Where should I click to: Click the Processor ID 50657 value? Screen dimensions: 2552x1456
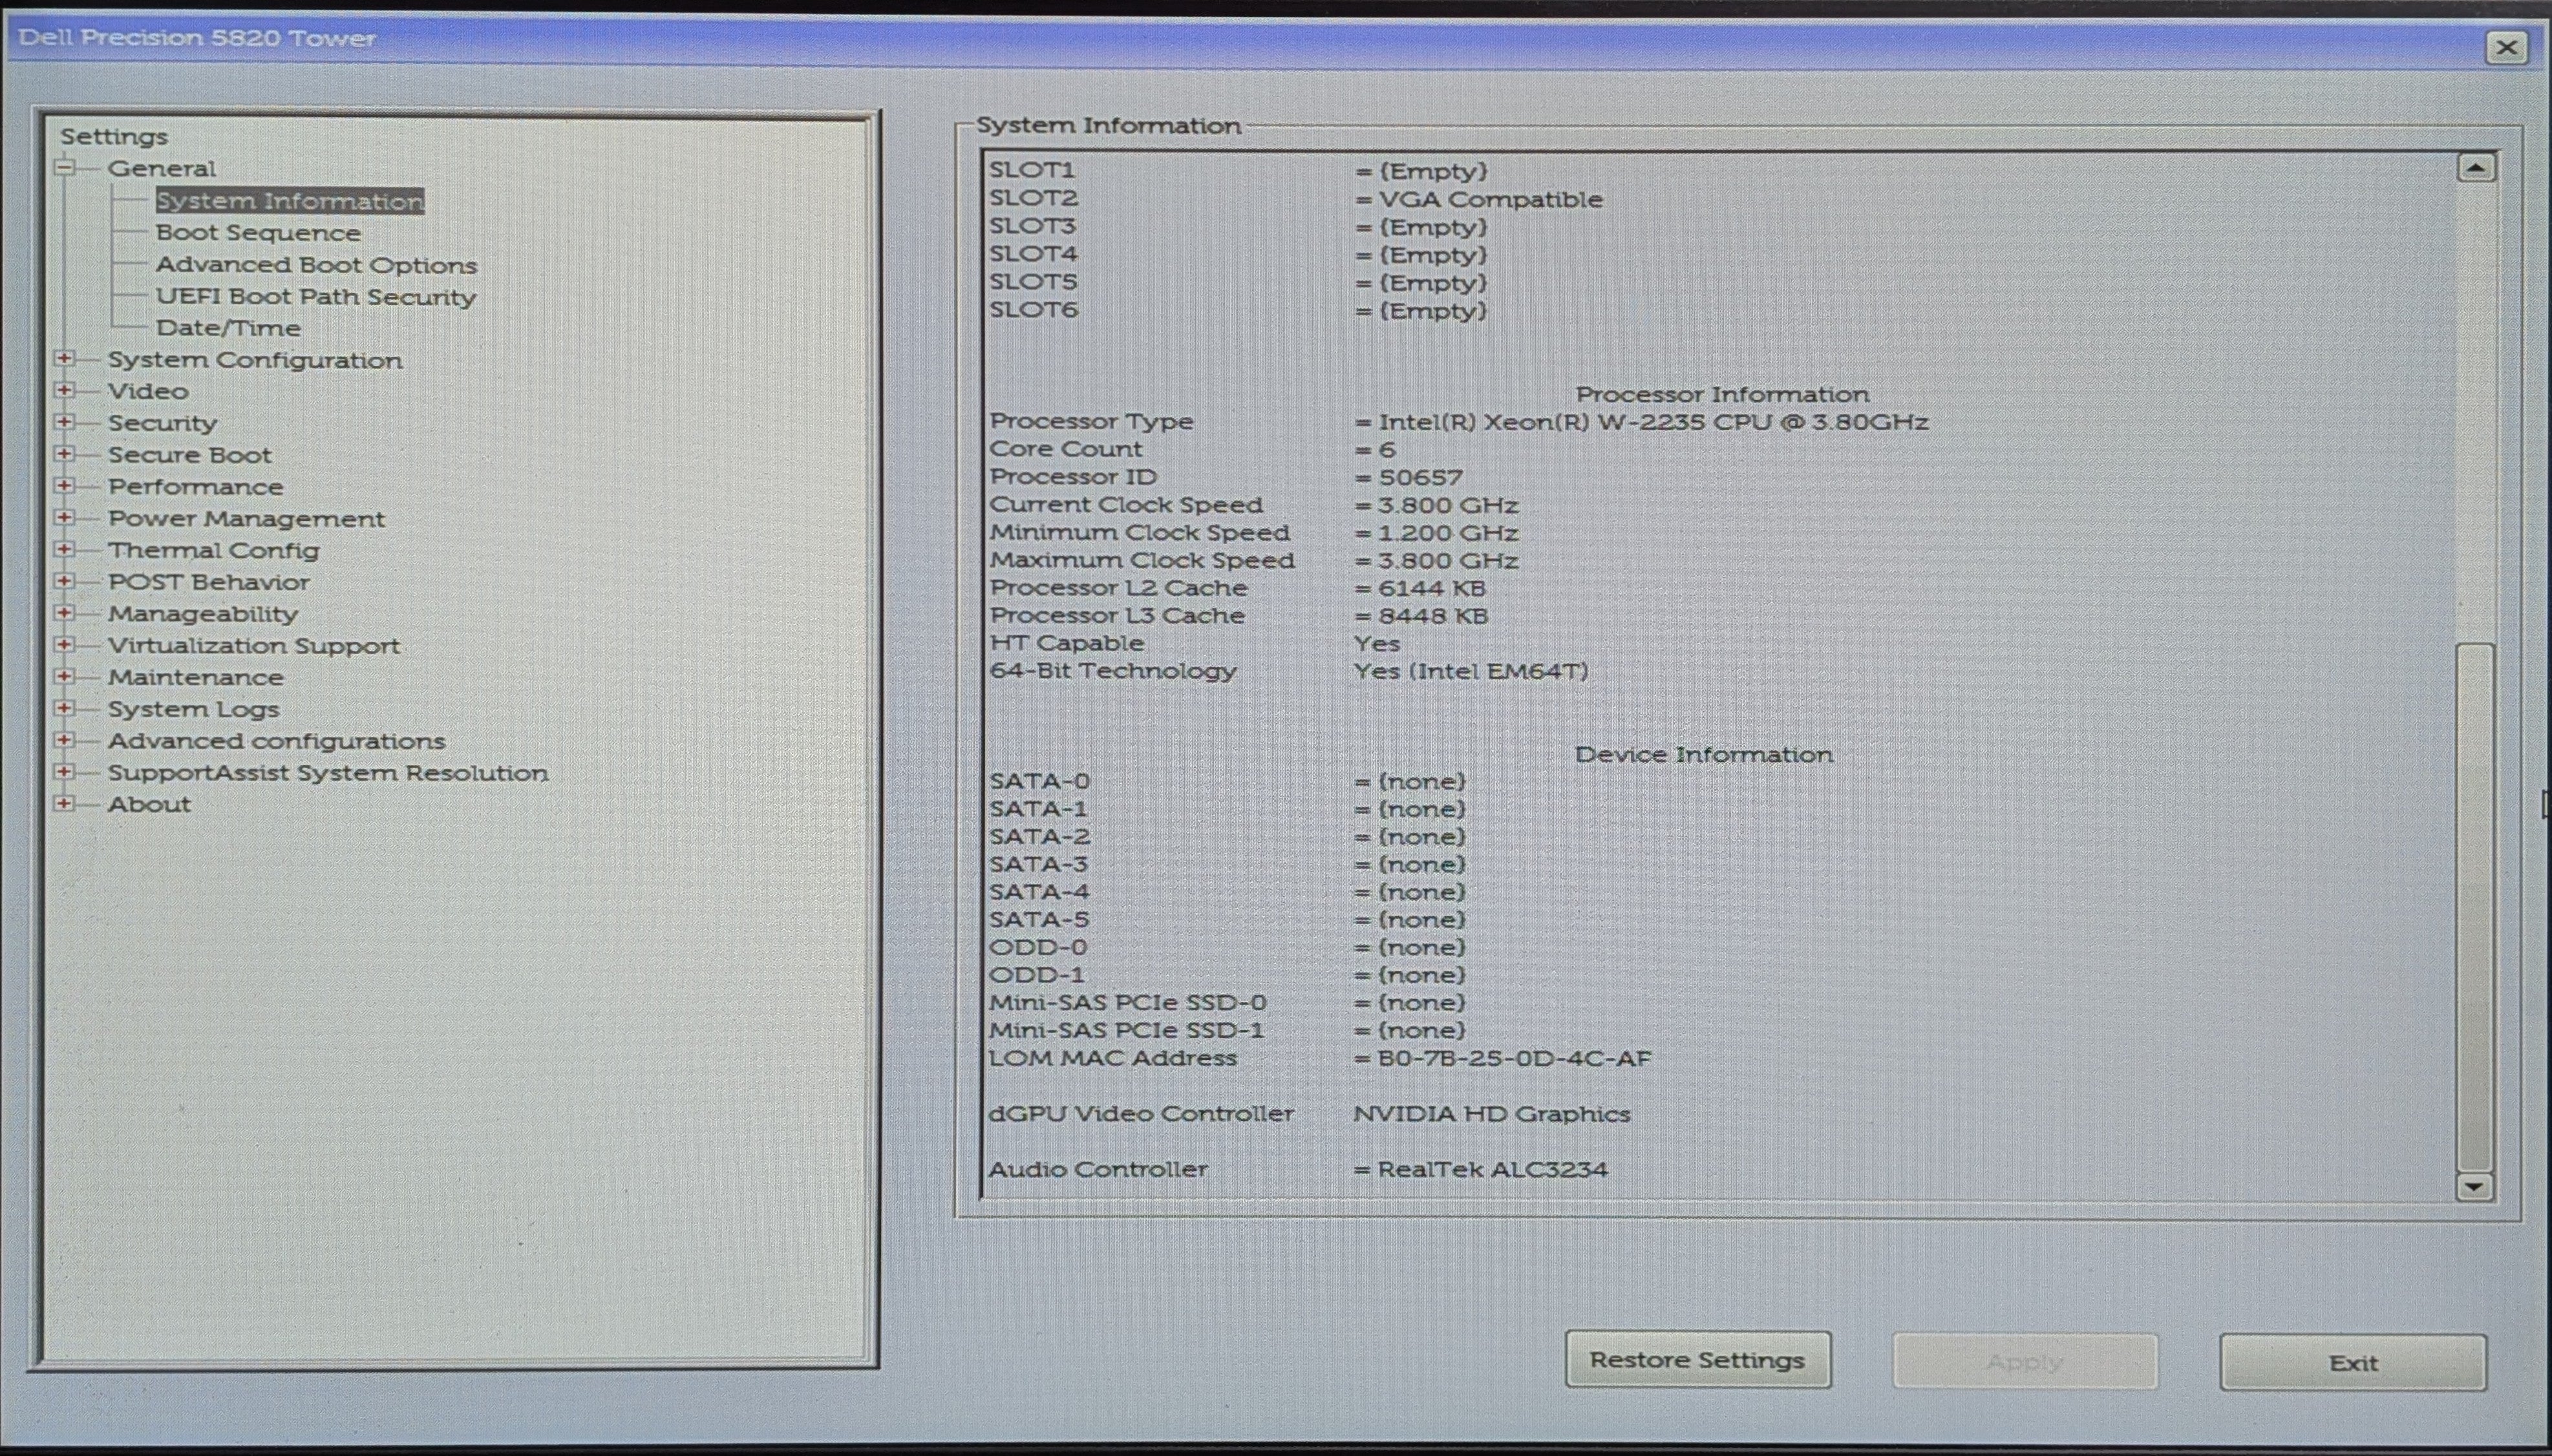click(1420, 478)
